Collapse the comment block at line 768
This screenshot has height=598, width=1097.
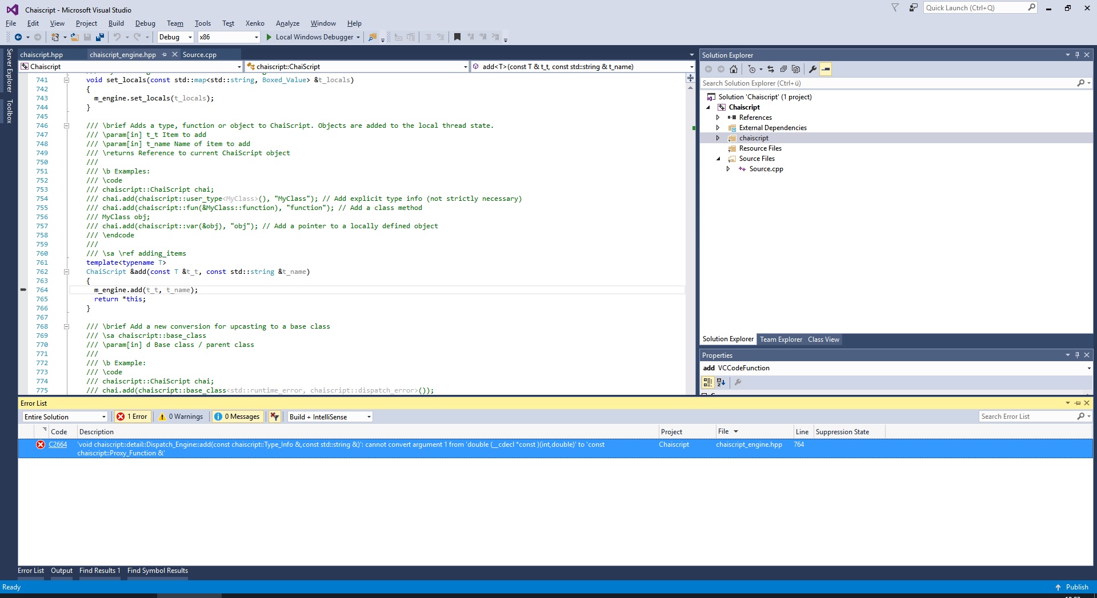(66, 326)
